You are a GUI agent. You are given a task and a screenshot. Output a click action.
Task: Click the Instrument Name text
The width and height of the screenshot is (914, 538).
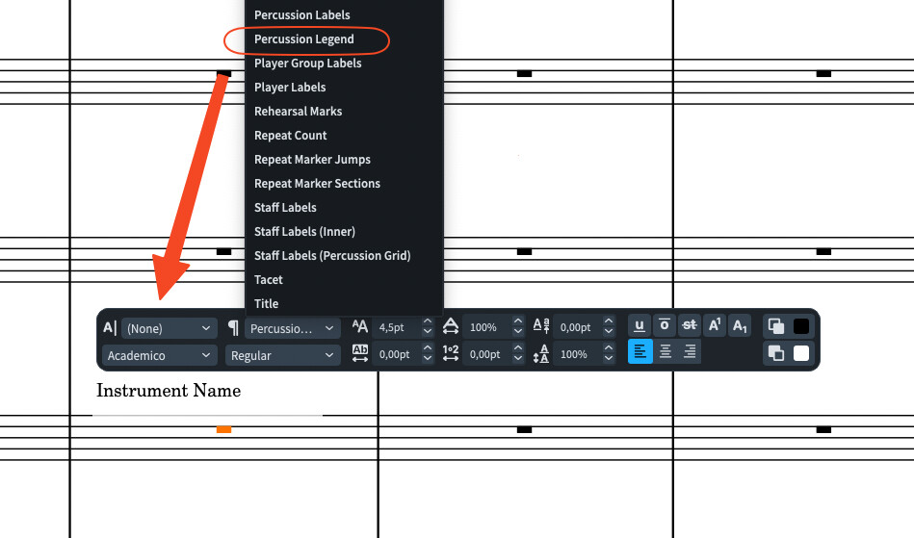coord(169,391)
